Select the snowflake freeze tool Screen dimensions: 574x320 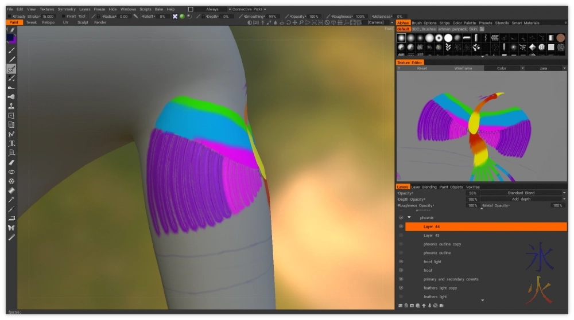[x=11, y=181]
